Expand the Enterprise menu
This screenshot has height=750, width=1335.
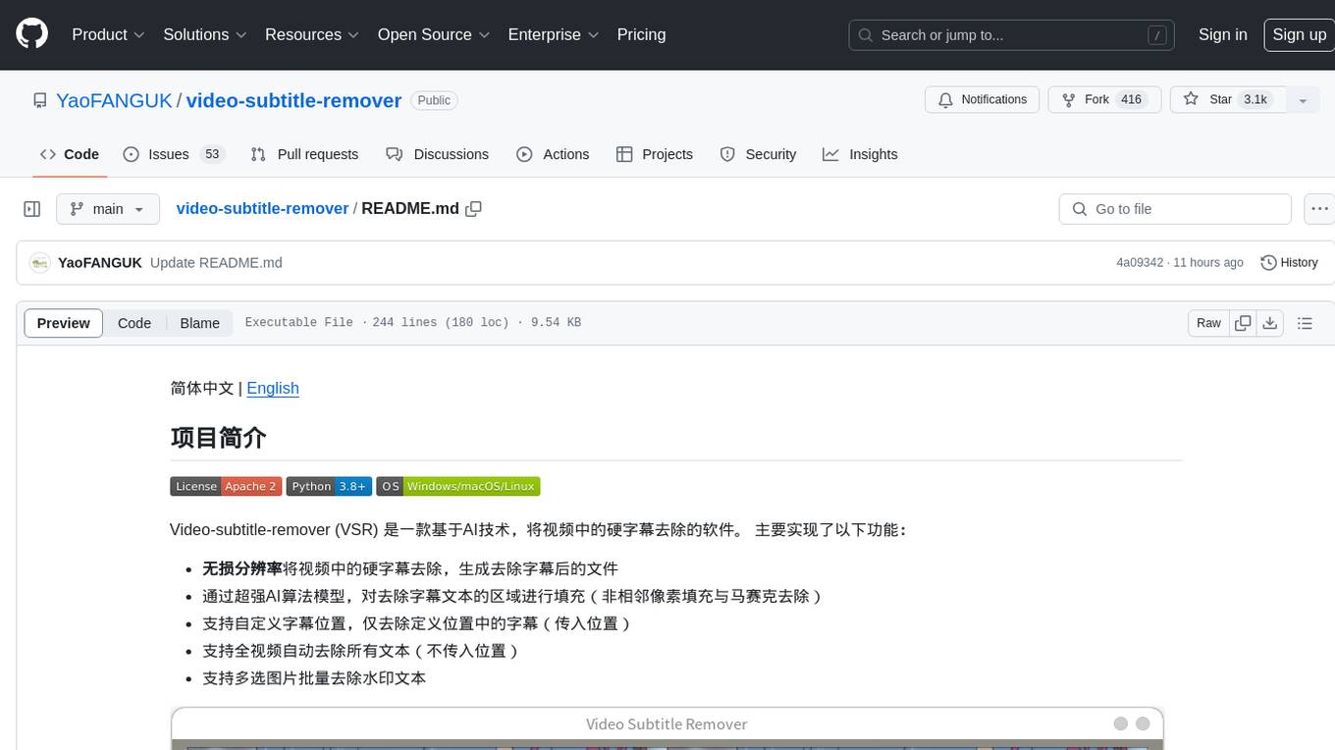pos(553,34)
